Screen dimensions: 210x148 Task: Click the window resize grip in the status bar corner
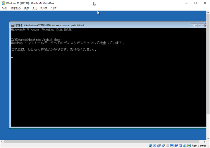tap(209, 147)
